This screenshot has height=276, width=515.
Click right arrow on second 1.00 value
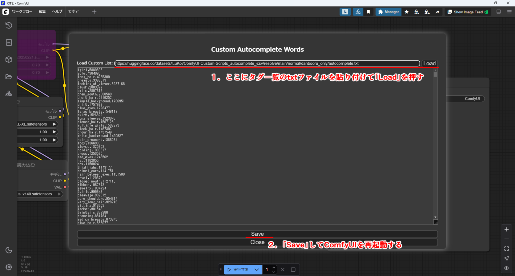tap(54, 140)
